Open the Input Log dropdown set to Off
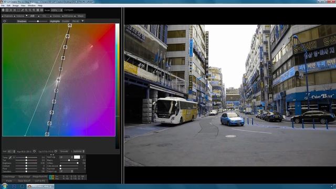The height and width of the screenshot is (189, 336). click(x=66, y=157)
